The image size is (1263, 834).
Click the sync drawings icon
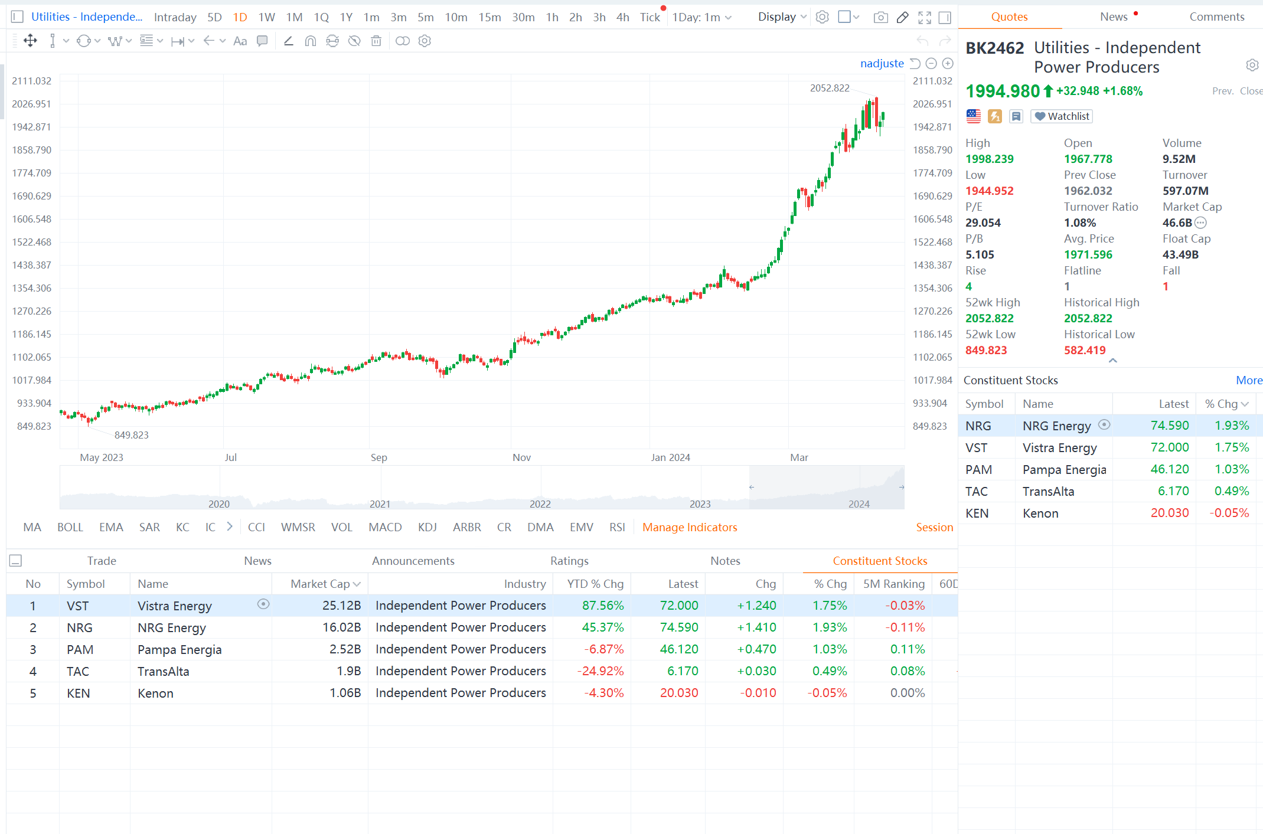[x=332, y=41]
